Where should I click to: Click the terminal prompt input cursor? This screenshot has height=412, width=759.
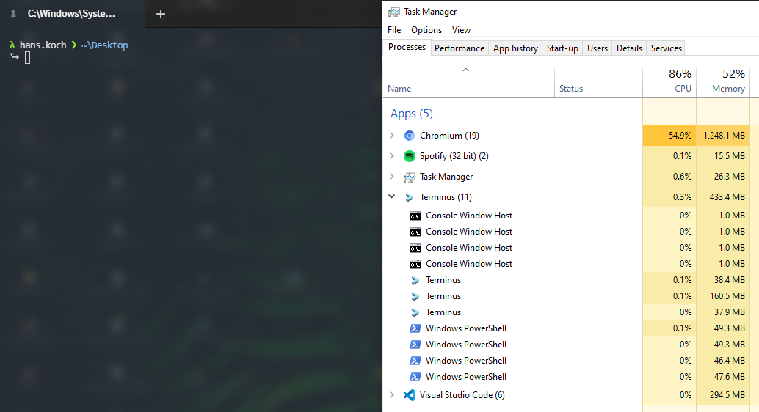(x=28, y=58)
